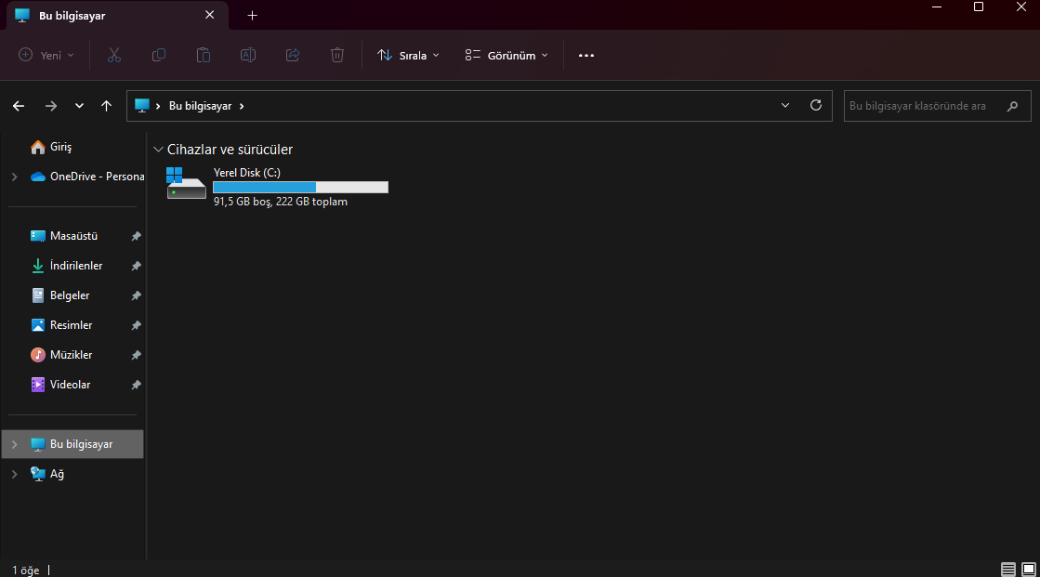Open recent locations dropdown arrow
Image resolution: width=1040 pixels, height=577 pixels.
click(x=79, y=106)
